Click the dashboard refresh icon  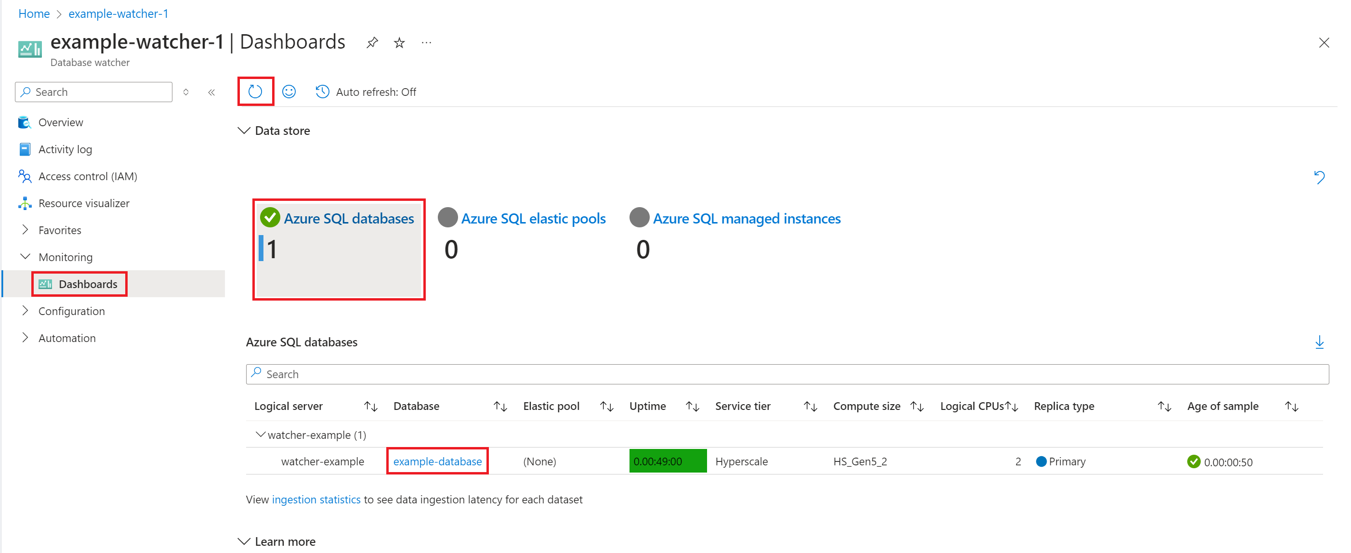pyautogui.click(x=255, y=92)
